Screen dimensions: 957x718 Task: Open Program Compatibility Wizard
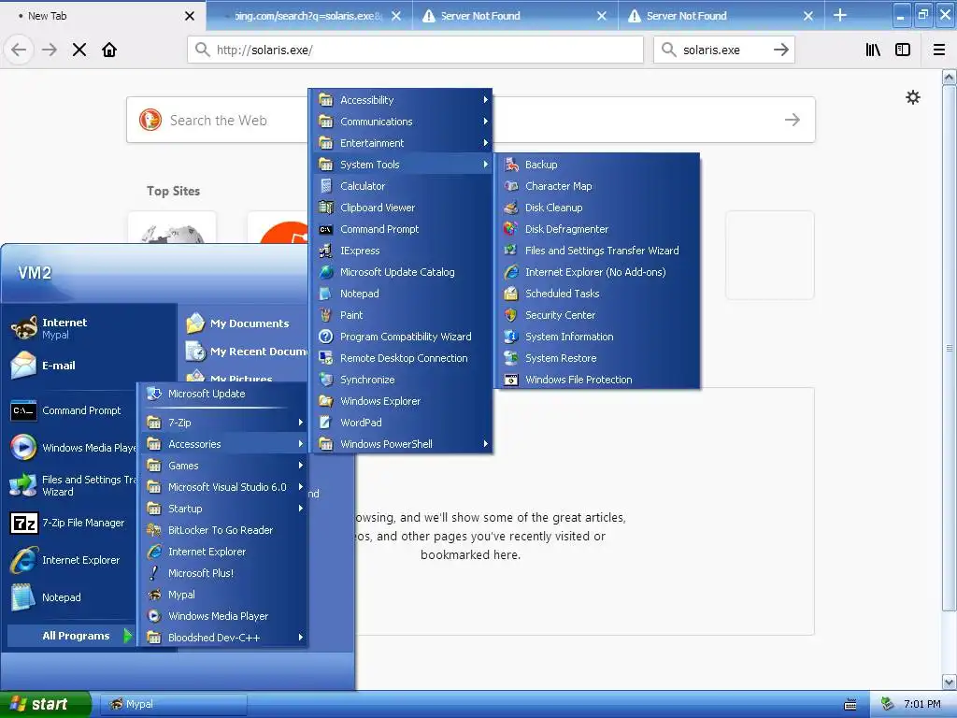(402, 337)
